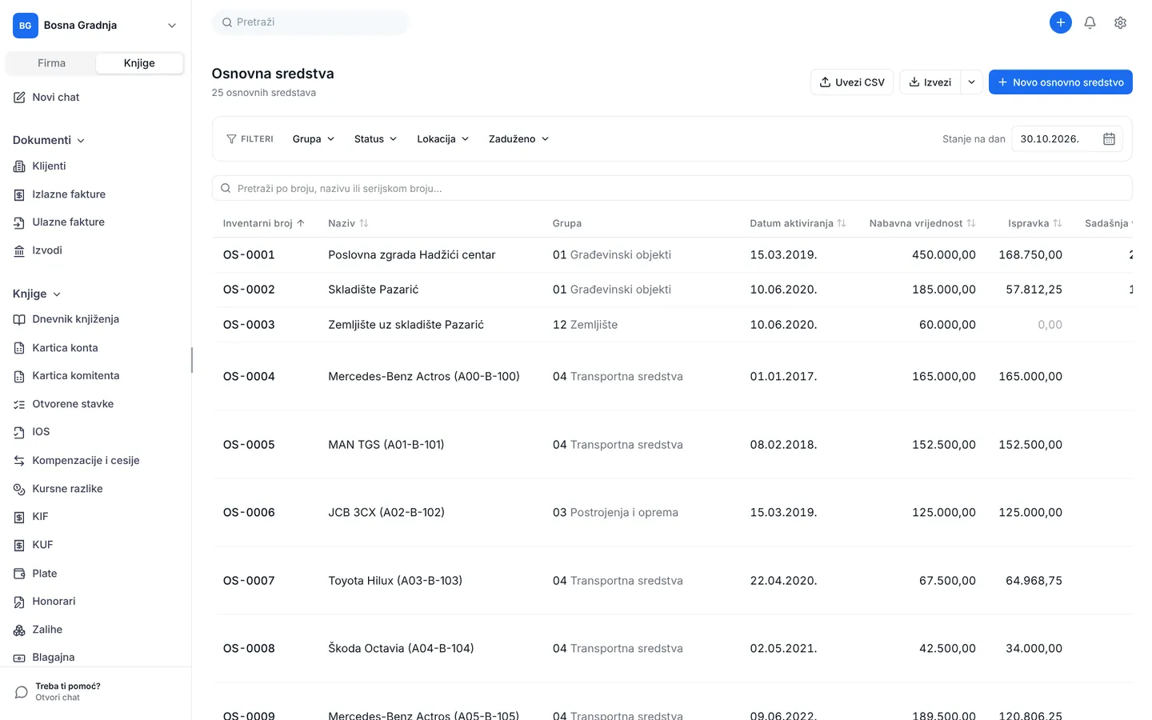
Task: Sort by Ispravka column
Action: pyautogui.click(x=1058, y=223)
